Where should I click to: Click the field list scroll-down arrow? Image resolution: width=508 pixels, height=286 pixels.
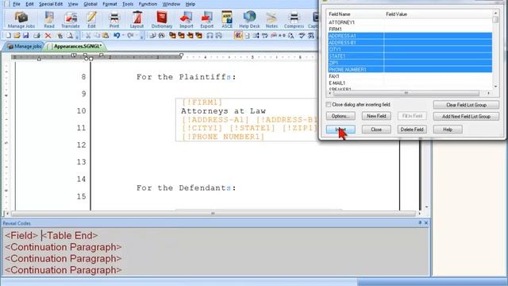point(495,87)
